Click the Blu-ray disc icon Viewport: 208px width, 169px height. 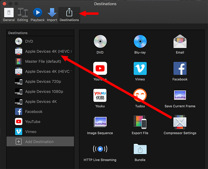(x=140, y=41)
